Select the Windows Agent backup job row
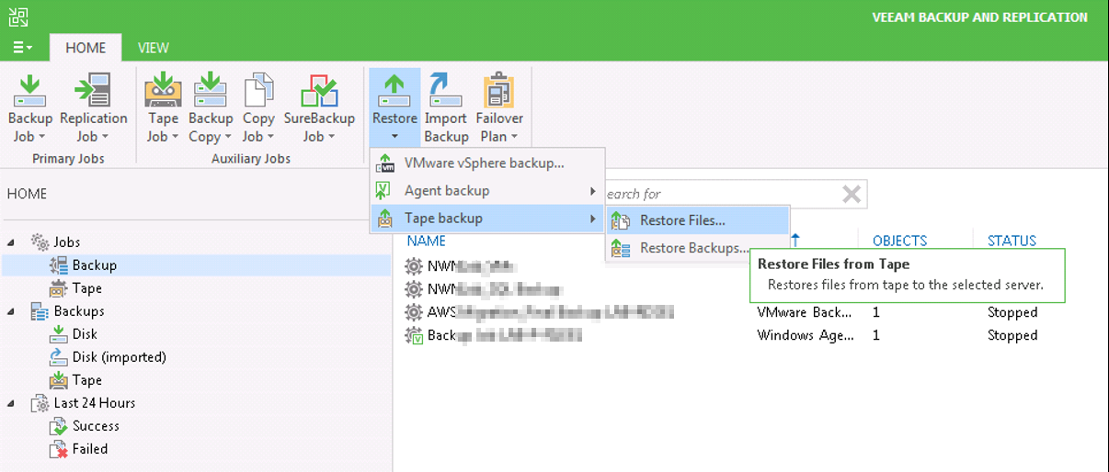Image resolution: width=1109 pixels, height=472 pixels. [x=750, y=335]
